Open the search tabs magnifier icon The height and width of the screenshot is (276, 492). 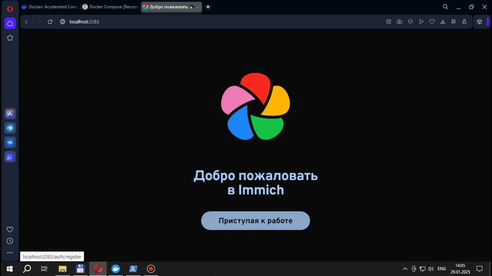point(445,7)
